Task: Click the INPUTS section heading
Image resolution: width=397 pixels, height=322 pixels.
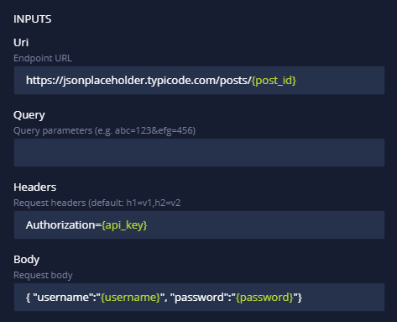Action: pyautogui.click(x=33, y=19)
